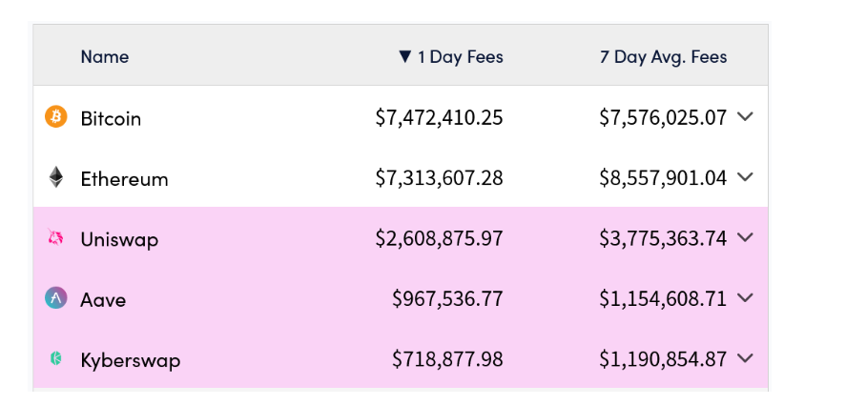Expand the Aave row chevron
The height and width of the screenshot is (405, 846).
click(x=746, y=298)
